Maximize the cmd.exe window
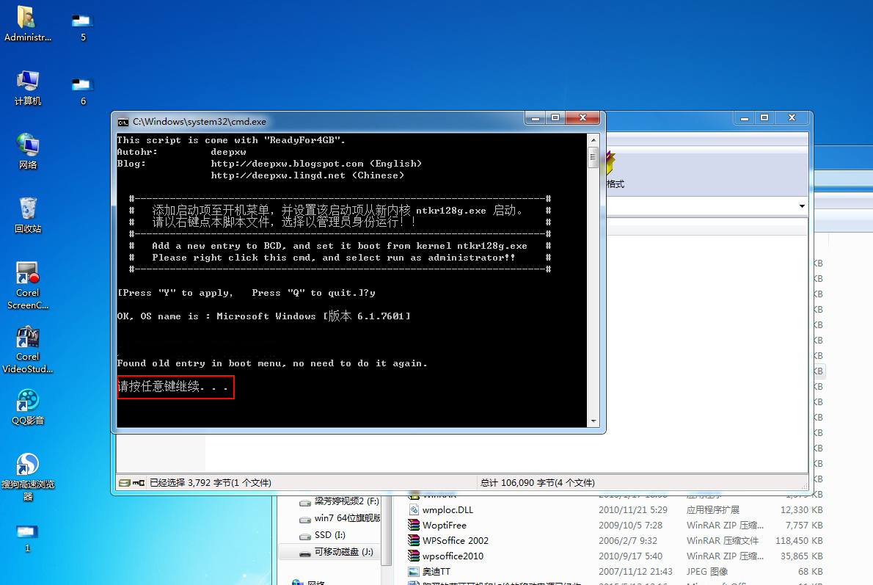The width and height of the screenshot is (873, 585). click(x=555, y=117)
